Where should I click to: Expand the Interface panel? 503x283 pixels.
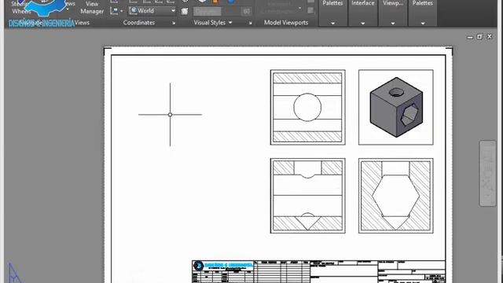363,13
